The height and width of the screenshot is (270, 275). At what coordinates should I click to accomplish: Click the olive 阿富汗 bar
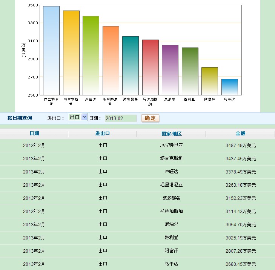tap(210, 81)
